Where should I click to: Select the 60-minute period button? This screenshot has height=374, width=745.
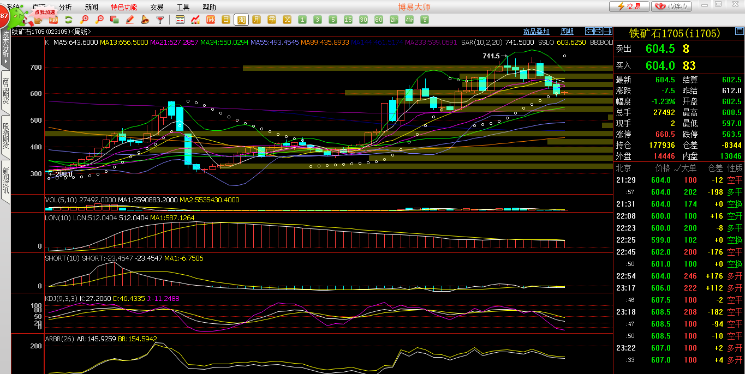tap(379, 20)
